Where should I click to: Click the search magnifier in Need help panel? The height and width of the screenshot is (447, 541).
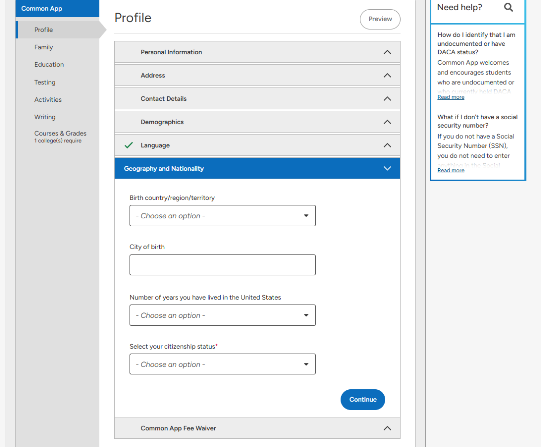pos(508,7)
